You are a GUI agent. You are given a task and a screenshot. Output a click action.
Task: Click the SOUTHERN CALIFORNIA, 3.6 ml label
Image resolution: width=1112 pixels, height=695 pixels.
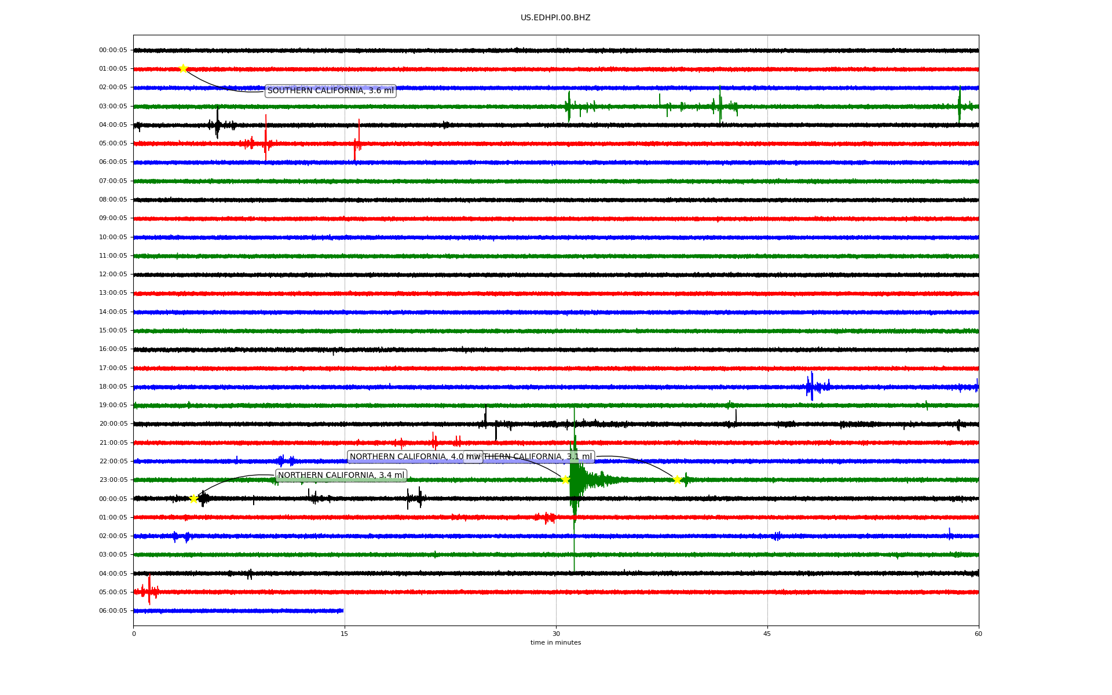tap(330, 91)
